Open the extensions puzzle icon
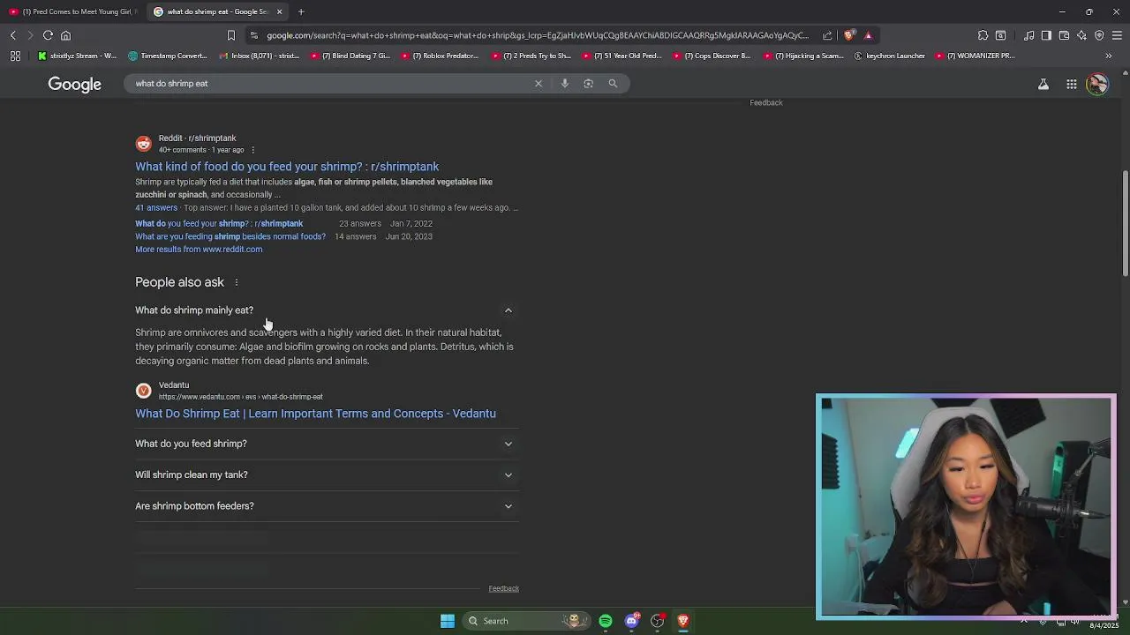 click(983, 35)
